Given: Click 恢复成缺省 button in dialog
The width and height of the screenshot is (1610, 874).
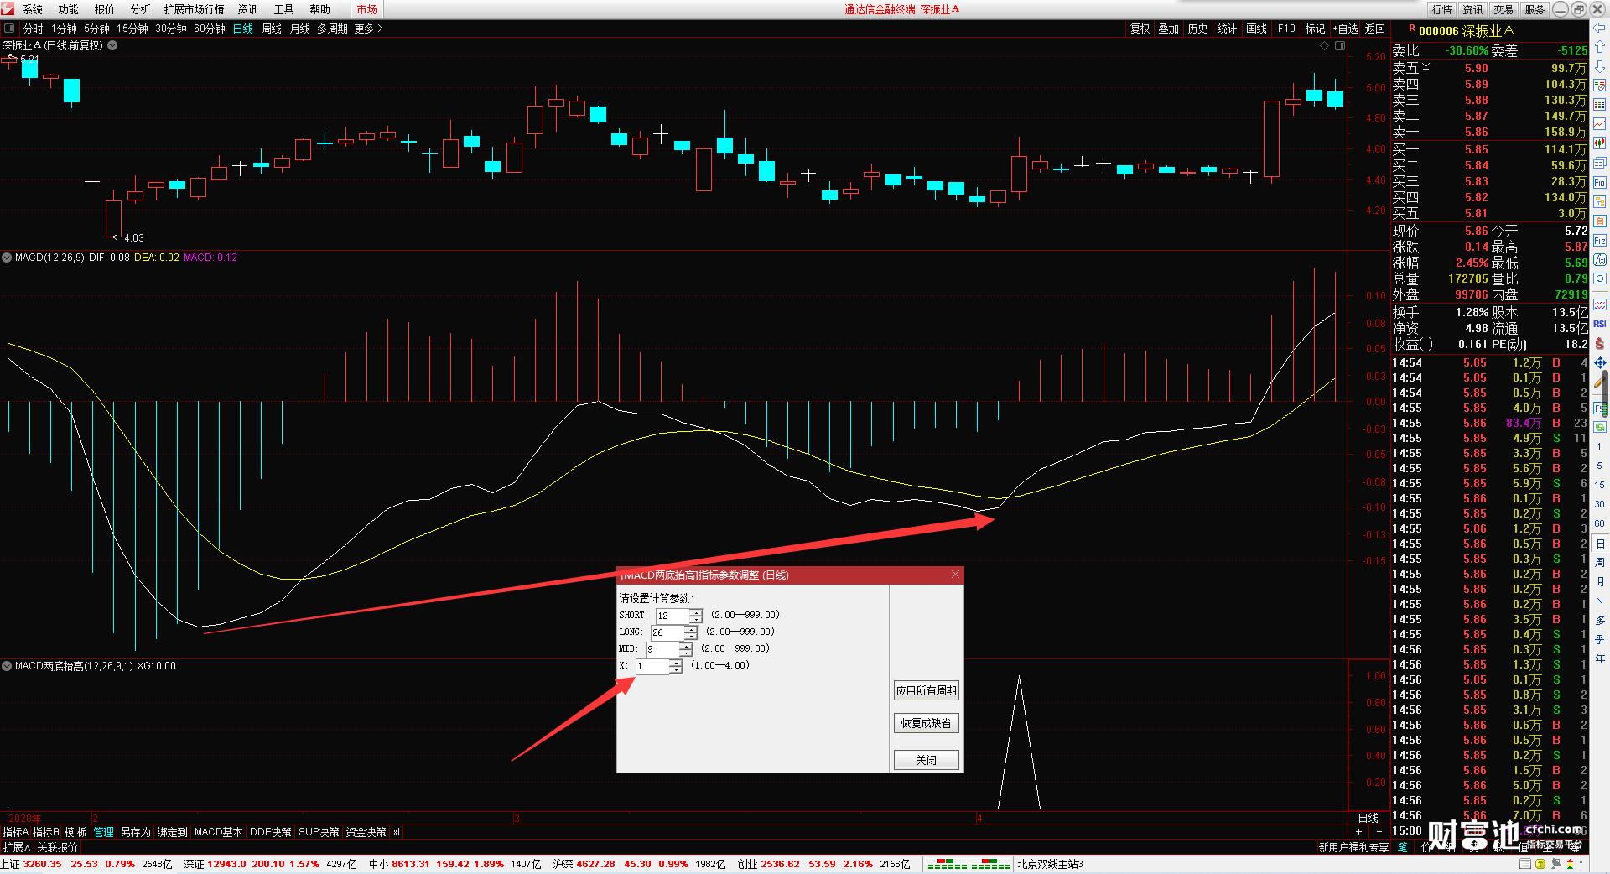Looking at the screenshot, I should 926,723.
